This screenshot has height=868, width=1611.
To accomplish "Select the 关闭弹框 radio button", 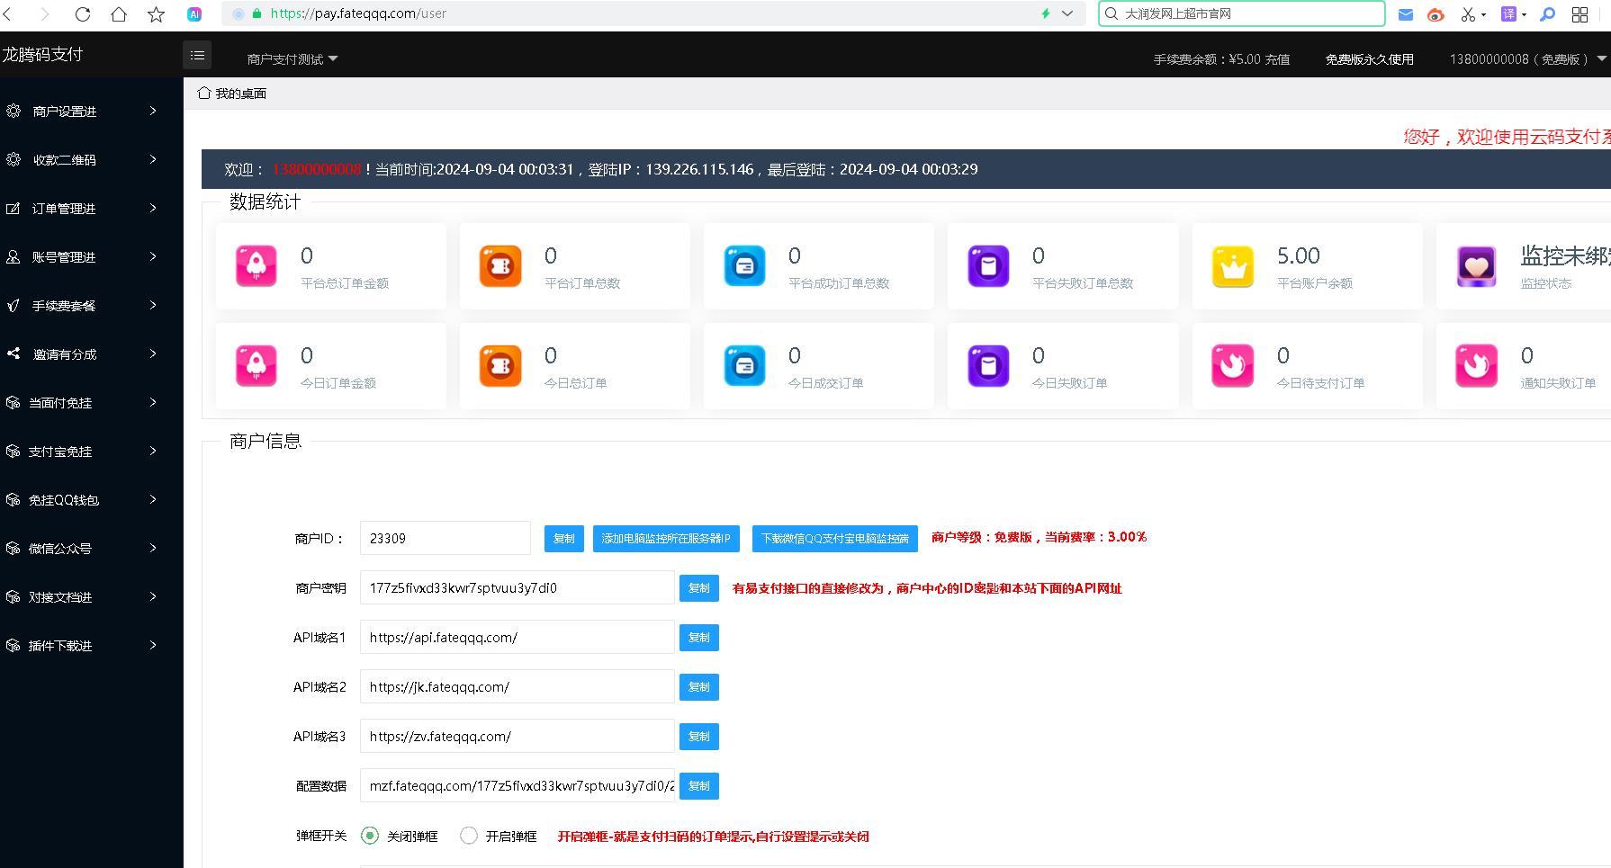I will click(x=370, y=836).
